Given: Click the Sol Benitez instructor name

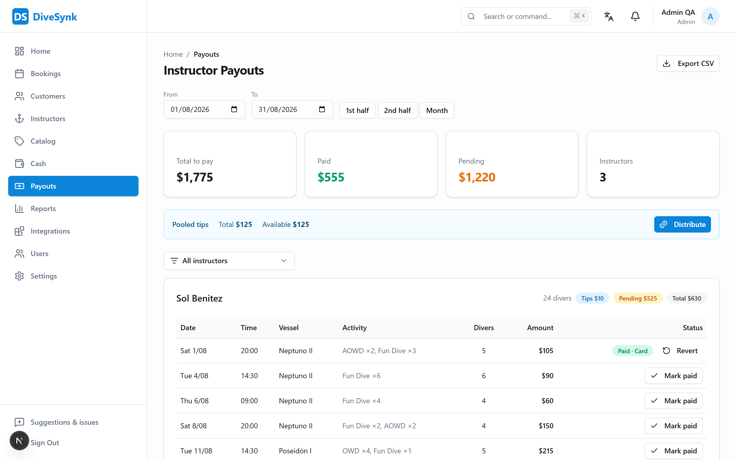Looking at the screenshot, I should 199,298.
